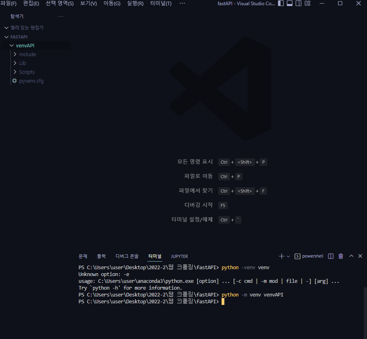Kill terminal with trash icon
The width and height of the screenshot is (367, 339).
(x=341, y=256)
